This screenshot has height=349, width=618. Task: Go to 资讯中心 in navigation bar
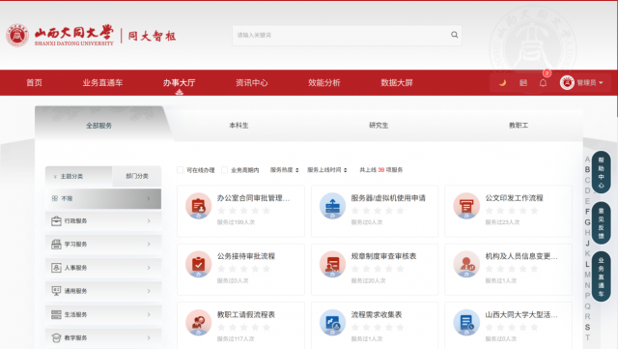tap(251, 82)
